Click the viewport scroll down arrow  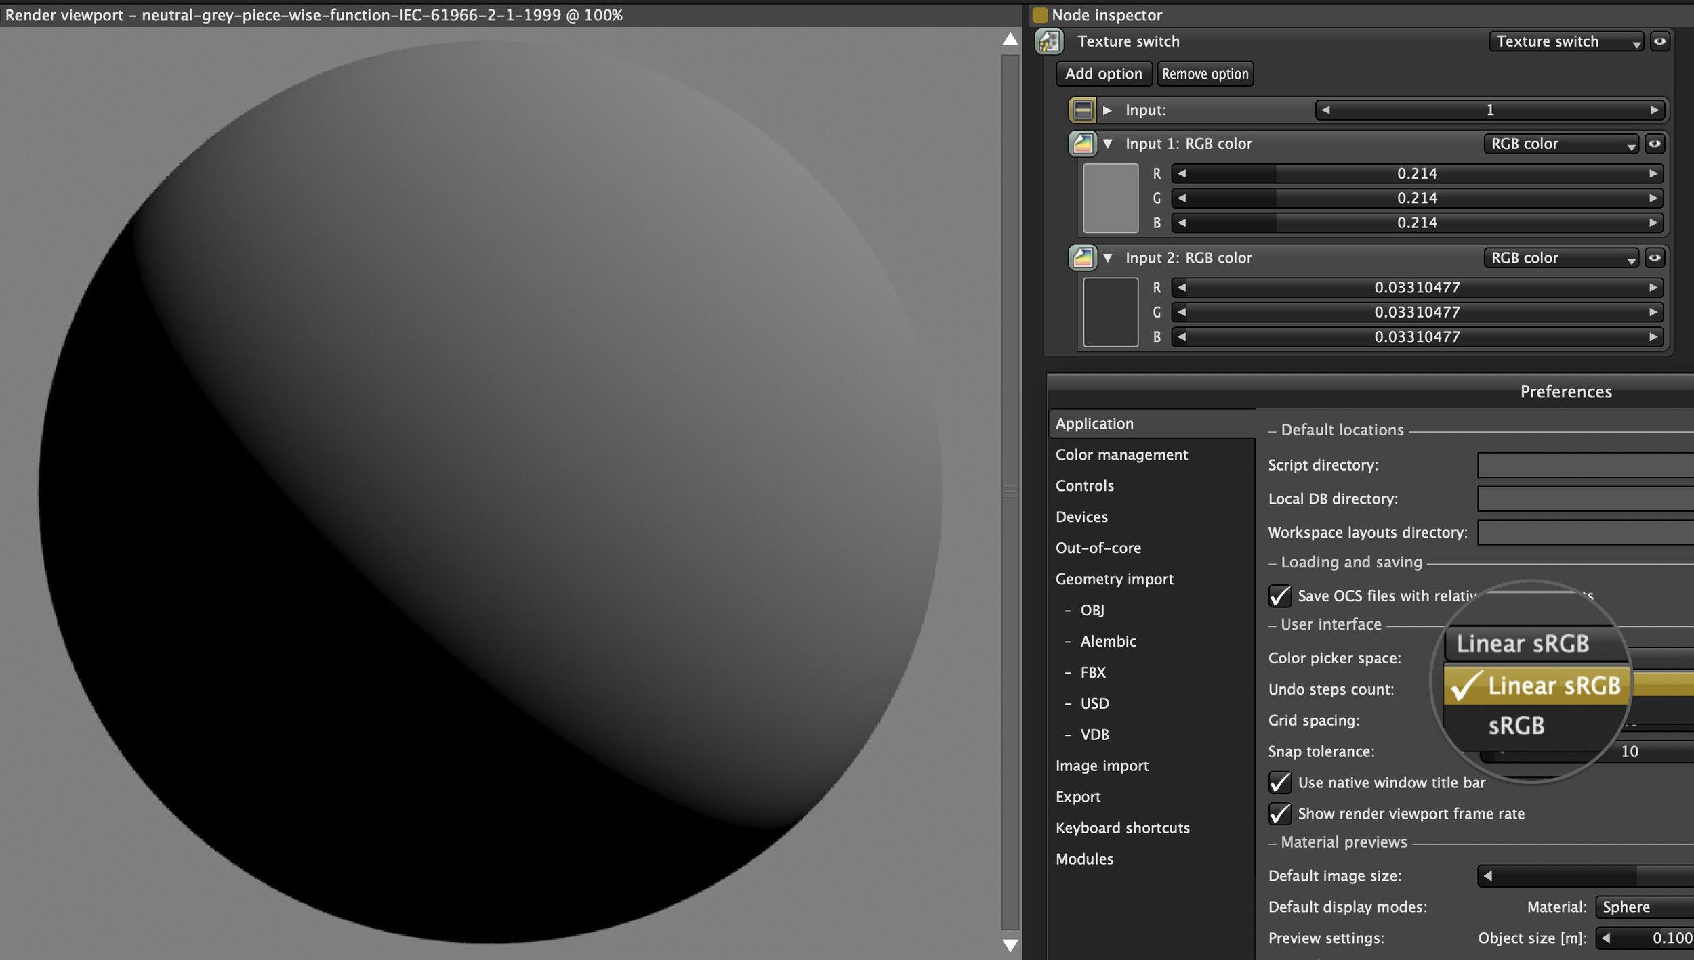1010,946
